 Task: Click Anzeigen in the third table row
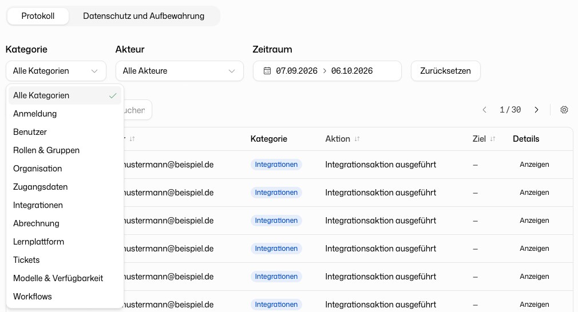(534, 221)
